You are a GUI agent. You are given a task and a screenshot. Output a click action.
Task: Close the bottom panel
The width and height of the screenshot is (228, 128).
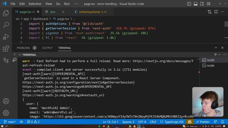(222, 48)
